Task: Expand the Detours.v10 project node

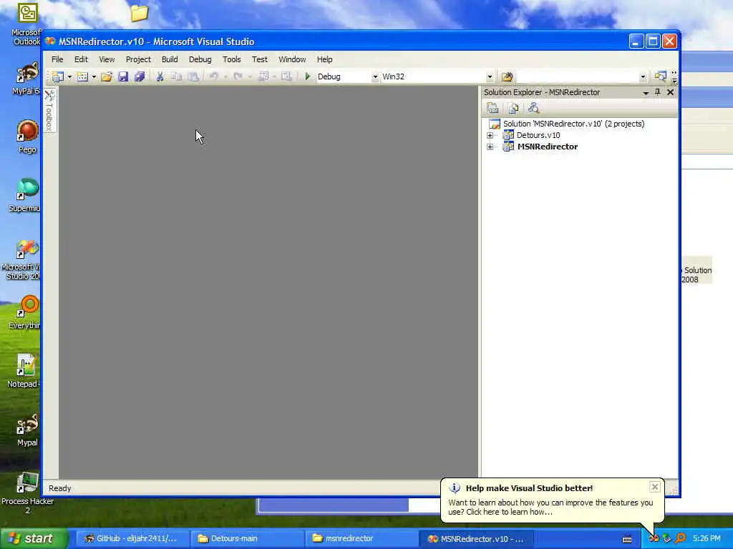Action: pos(490,135)
